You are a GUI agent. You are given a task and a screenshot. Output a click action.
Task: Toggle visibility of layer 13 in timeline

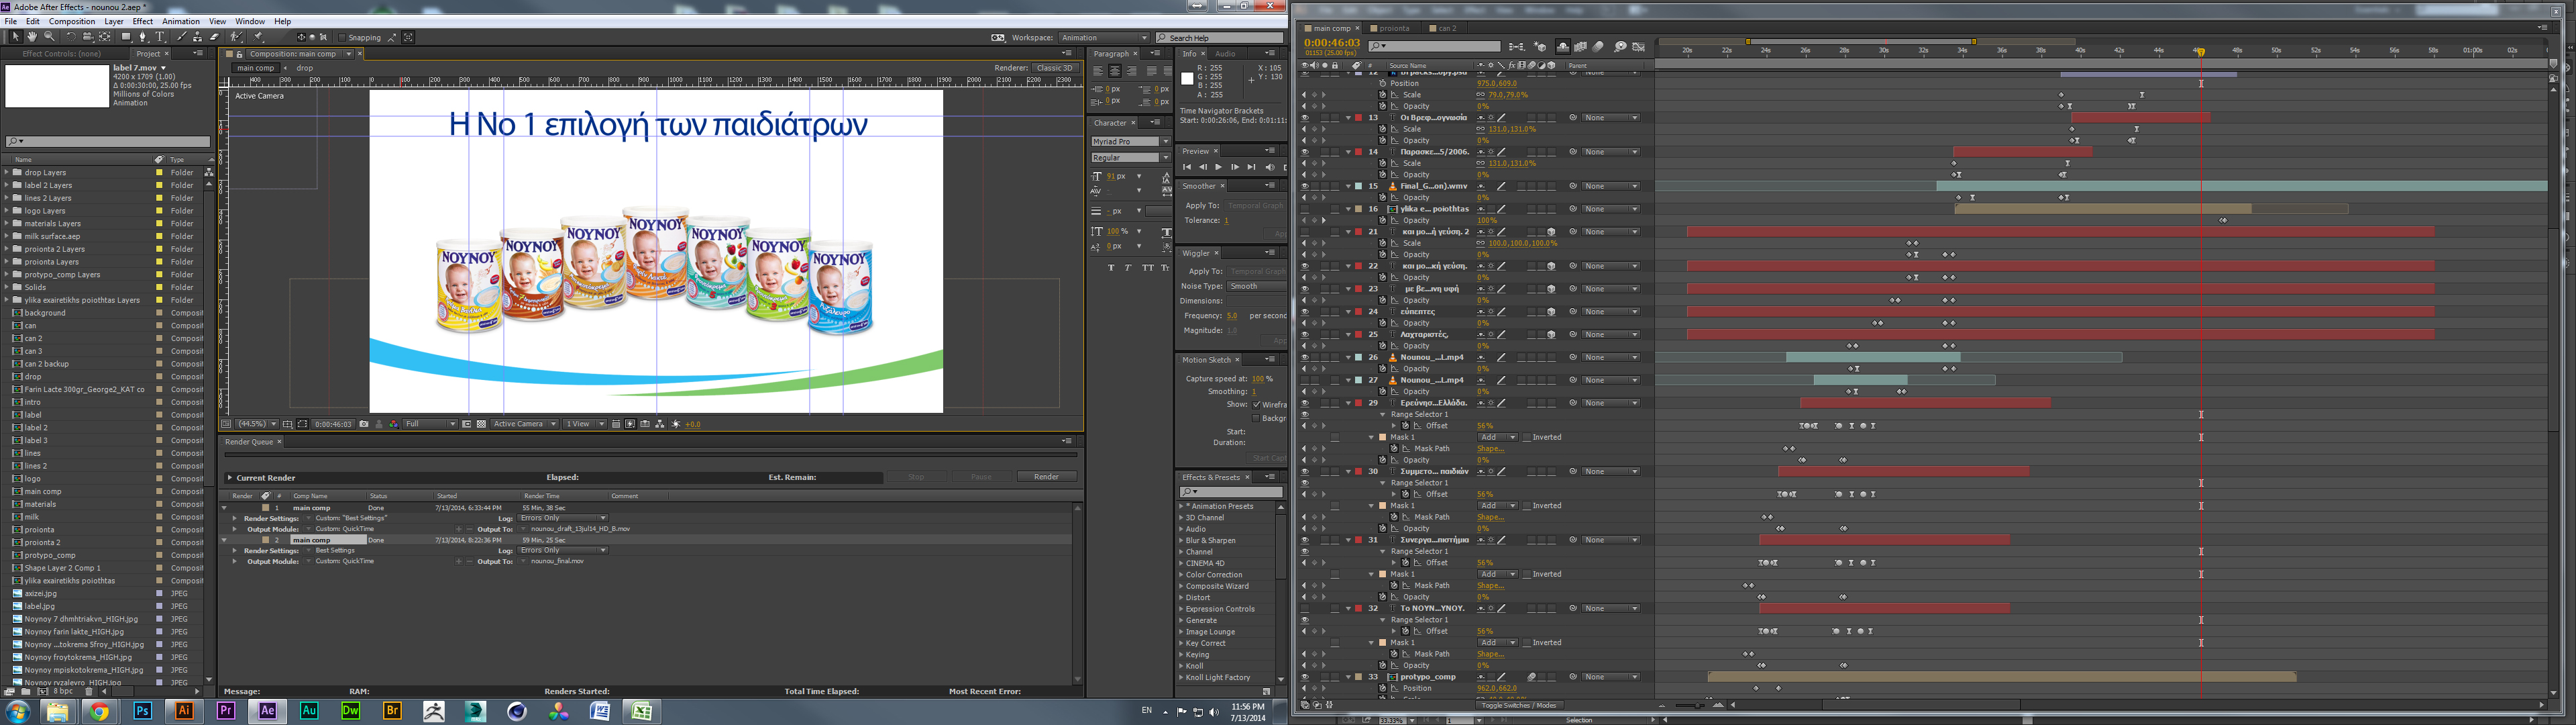tap(1304, 117)
